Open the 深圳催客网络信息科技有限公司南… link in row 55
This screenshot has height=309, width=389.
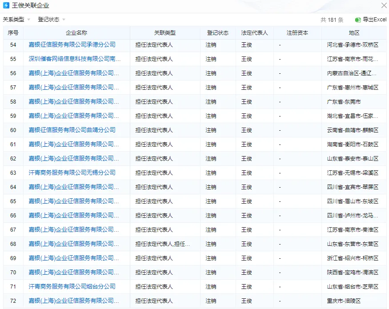coord(74,59)
